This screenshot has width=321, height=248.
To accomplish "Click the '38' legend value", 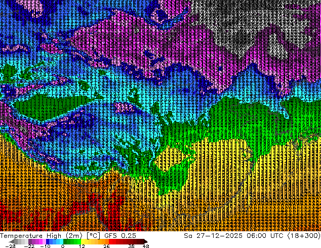I will pos(131,246).
